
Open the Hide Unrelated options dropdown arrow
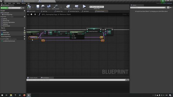61,7
